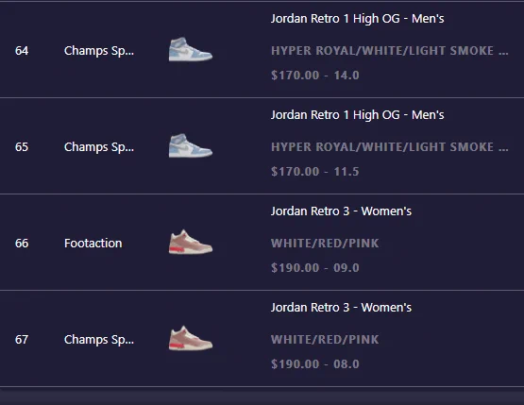Image resolution: width=524 pixels, height=405 pixels.
Task: Select the Footaction store label
Action: (93, 244)
